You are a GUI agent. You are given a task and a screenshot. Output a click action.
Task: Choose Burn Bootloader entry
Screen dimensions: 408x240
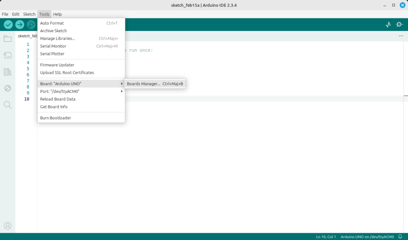[81, 118]
